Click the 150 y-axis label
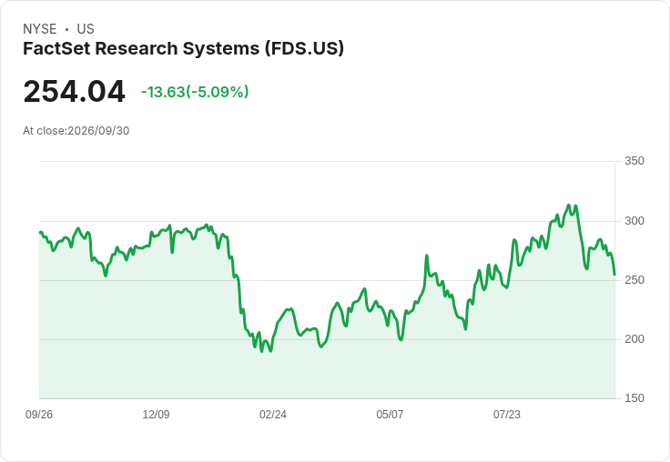The image size is (670, 462). 634,398
